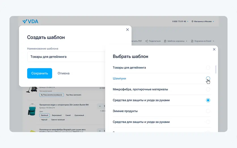Decrease quantity with minus for the bucket item
Screen dimensions: 237x148
[100, 106]
